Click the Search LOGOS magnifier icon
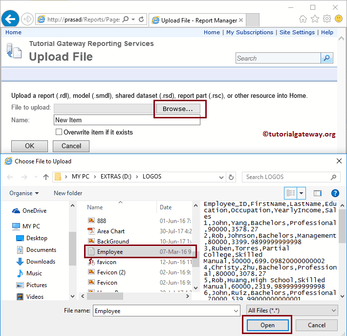Screen dimensions: 347x336 tap(333, 177)
